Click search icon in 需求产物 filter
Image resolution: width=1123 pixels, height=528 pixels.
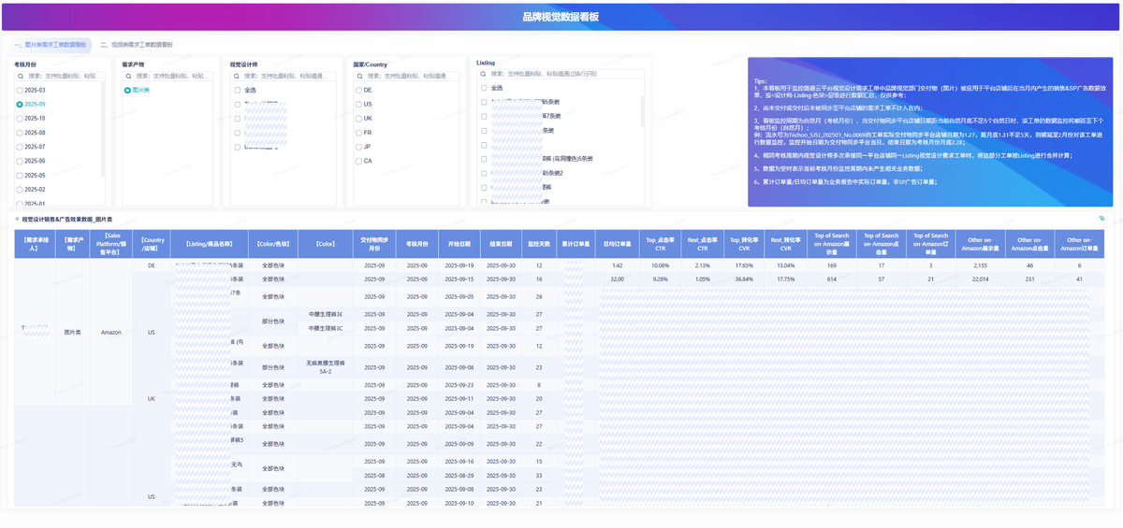(x=128, y=76)
